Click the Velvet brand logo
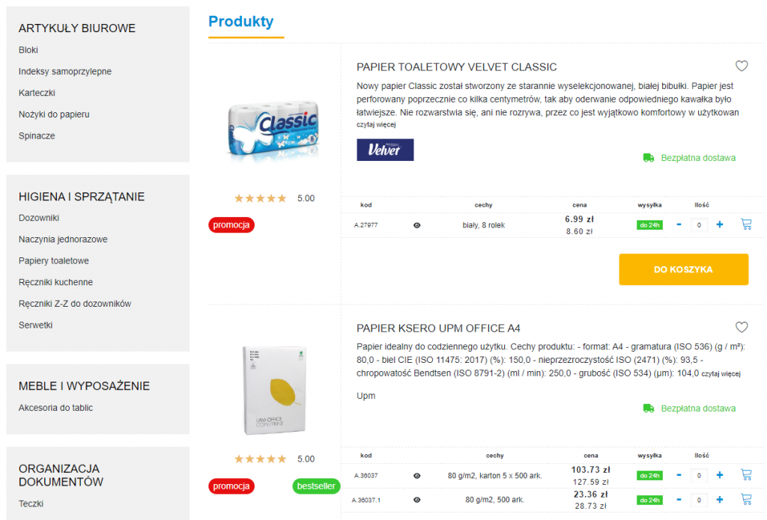The width and height of the screenshot is (767, 520). click(x=385, y=150)
